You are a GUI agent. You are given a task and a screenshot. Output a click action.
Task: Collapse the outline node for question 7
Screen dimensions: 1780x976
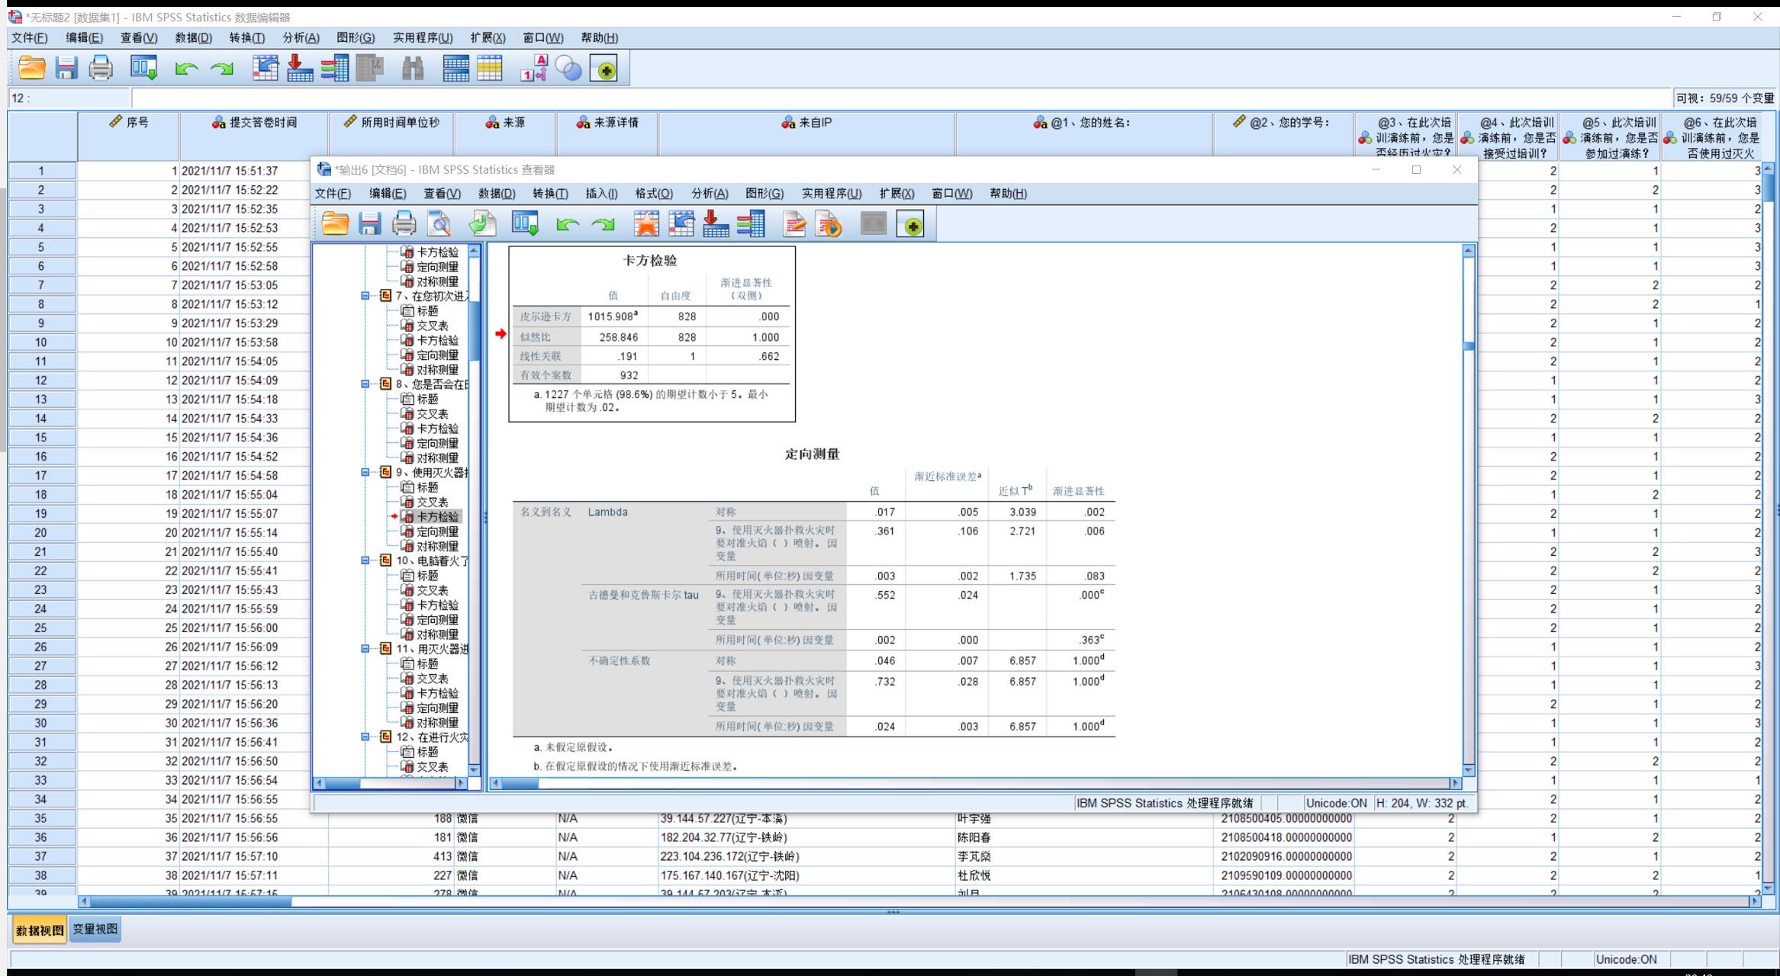(x=365, y=296)
